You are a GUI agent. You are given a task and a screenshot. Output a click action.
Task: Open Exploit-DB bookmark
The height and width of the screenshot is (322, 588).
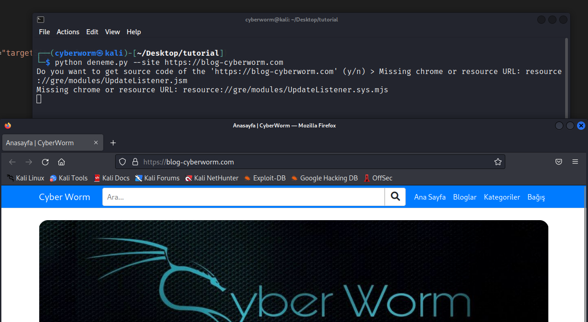[x=265, y=178]
